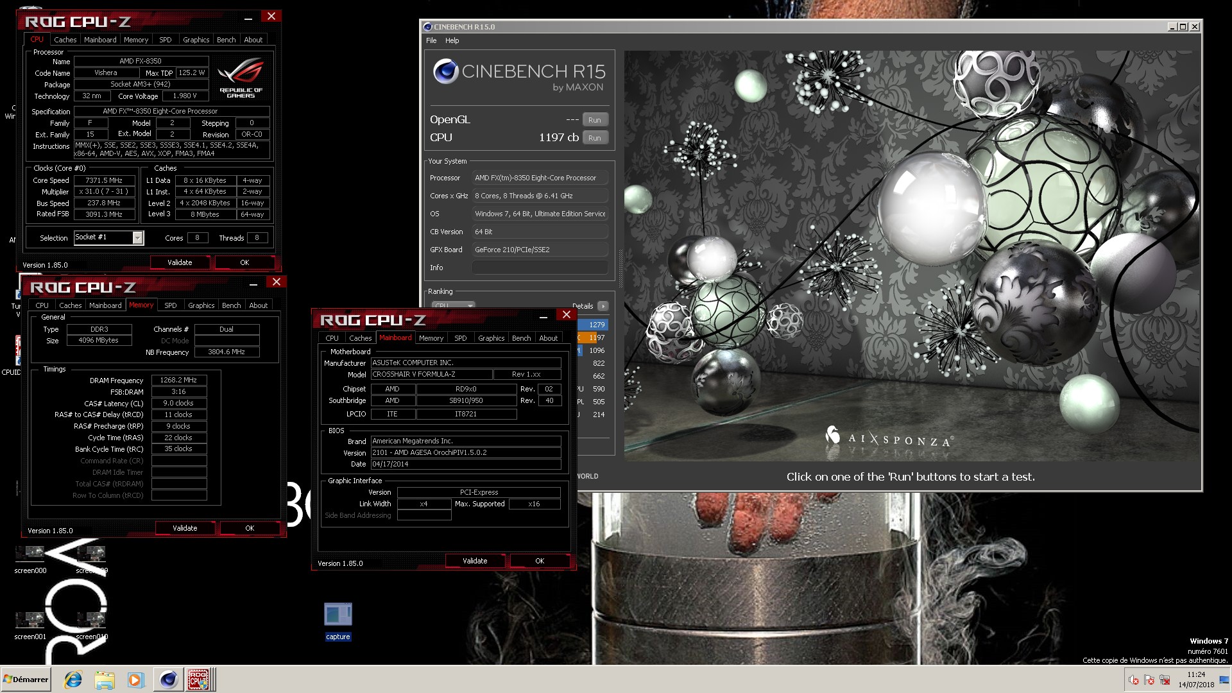The image size is (1232, 693).
Task: Open Bench tab in Mainboard CPU-Z window
Action: [522, 338]
